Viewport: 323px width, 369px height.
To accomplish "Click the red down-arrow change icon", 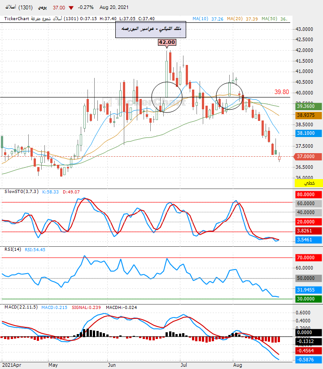I will pos(71,8).
